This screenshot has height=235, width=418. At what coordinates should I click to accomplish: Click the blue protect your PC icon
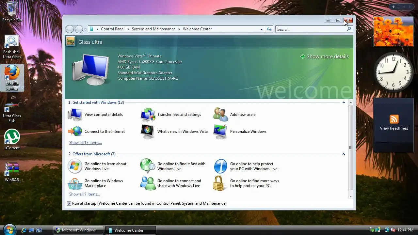pyautogui.click(x=220, y=166)
